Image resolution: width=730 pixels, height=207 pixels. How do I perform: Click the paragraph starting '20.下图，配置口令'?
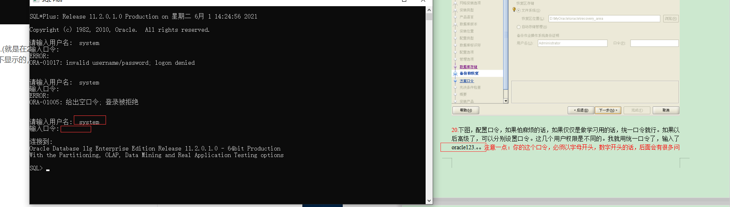565,139
